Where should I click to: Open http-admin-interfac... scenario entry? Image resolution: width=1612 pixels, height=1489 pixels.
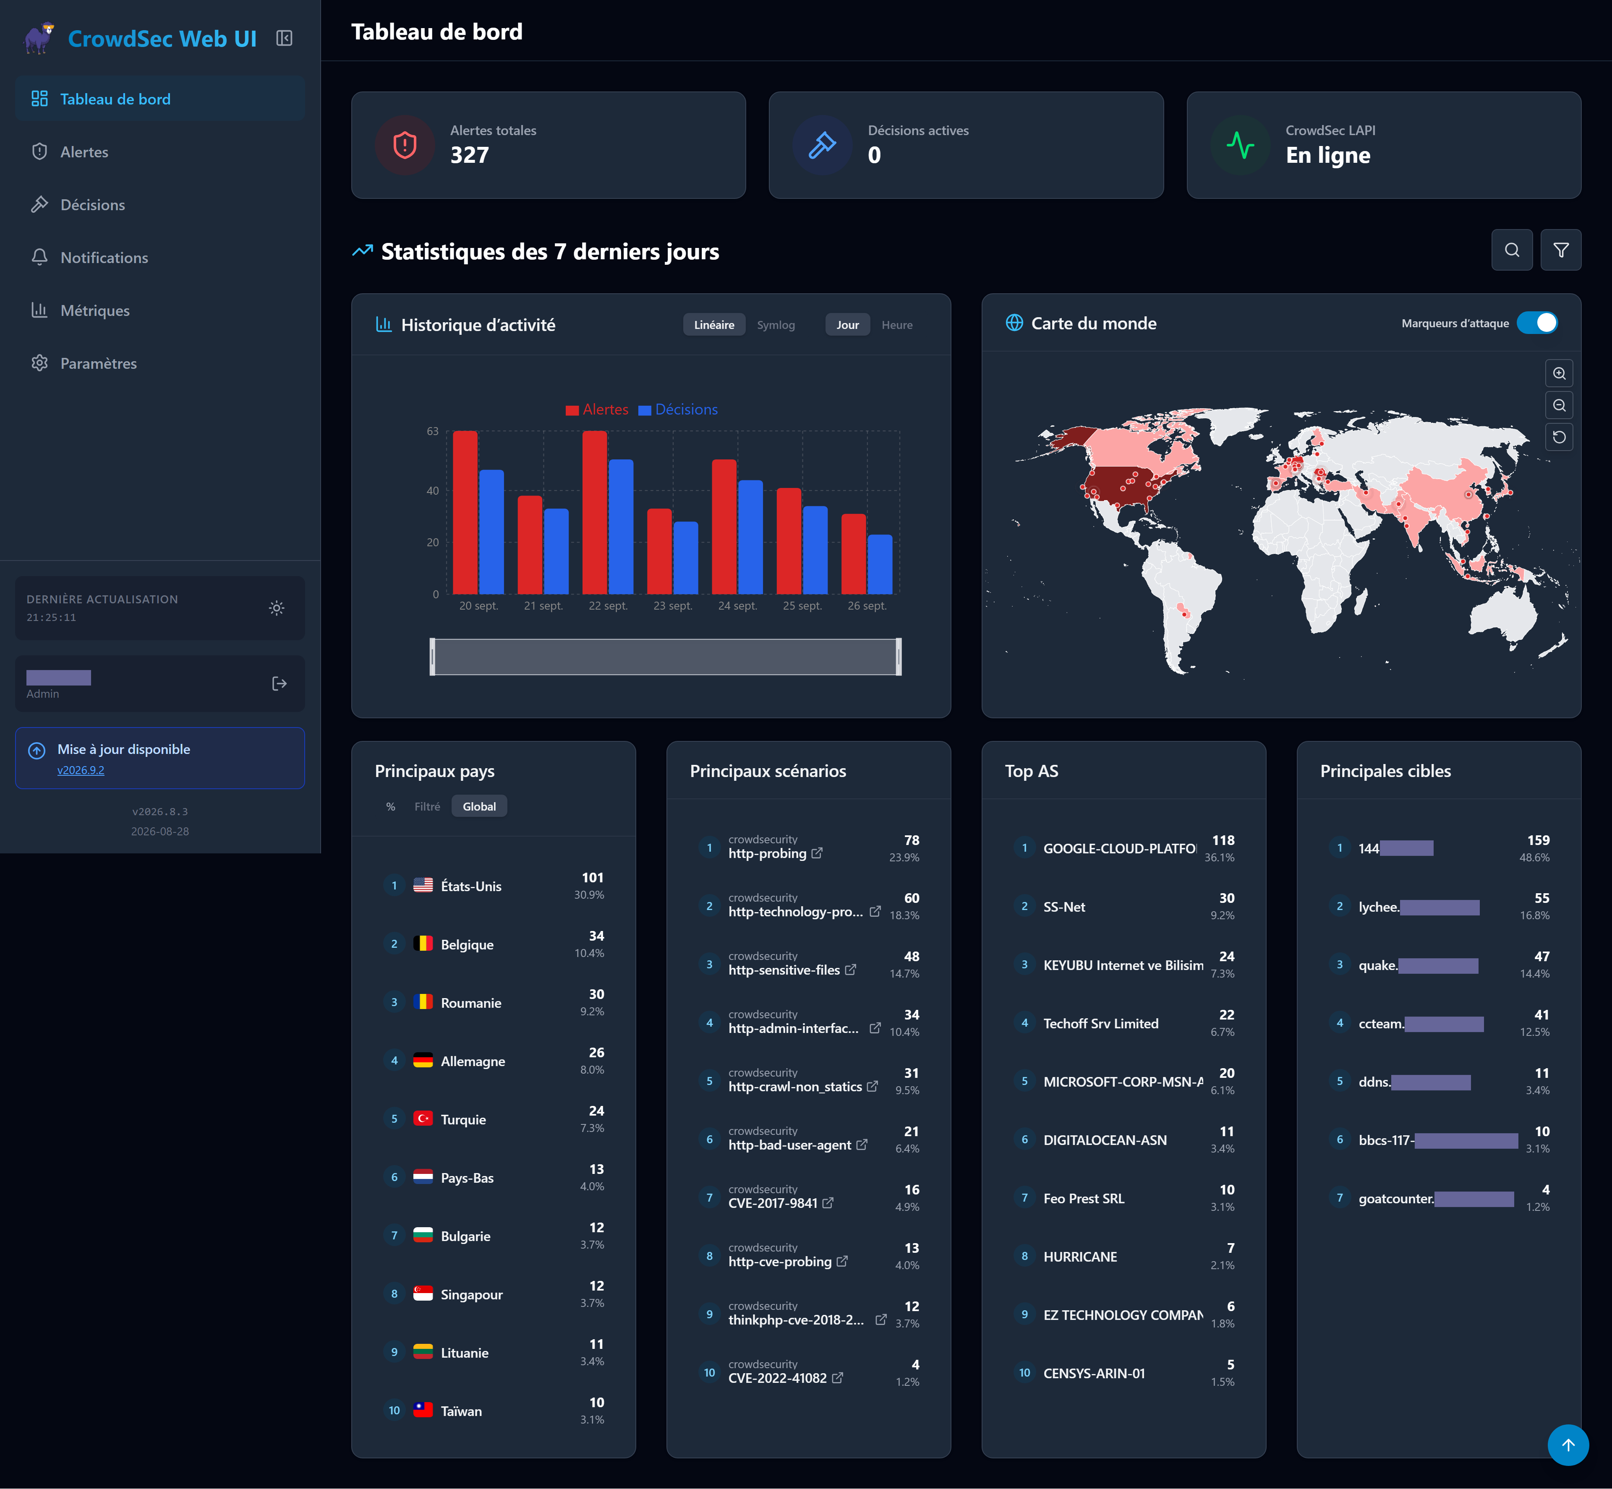tap(808, 1022)
